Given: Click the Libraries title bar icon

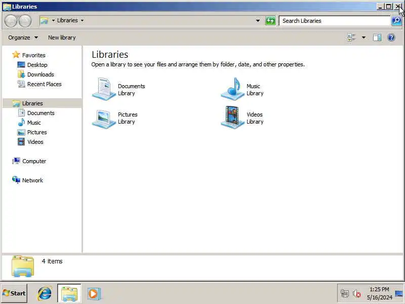Looking at the screenshot, I should (7, 7).
